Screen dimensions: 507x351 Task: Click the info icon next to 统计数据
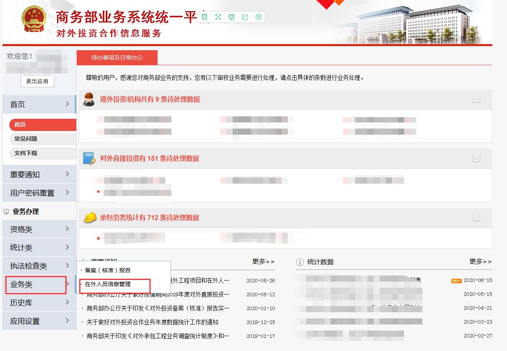[300, 262]
